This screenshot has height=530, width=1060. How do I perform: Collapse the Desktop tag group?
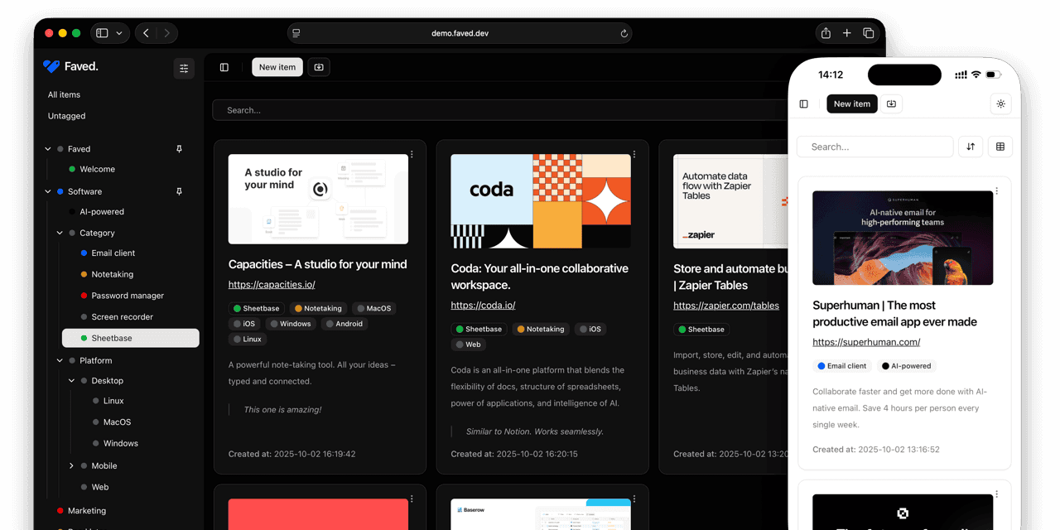pyautogui.click(x=71, y=381)
